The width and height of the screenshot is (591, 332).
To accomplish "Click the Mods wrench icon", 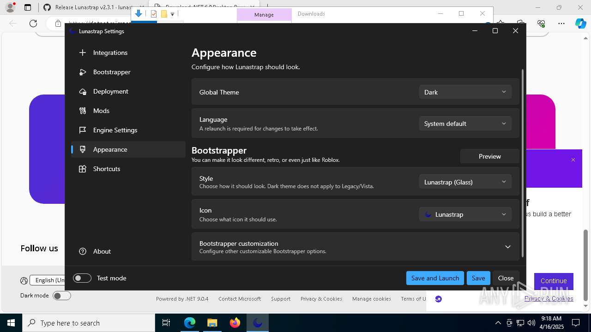I will click(x=83, y=111).
